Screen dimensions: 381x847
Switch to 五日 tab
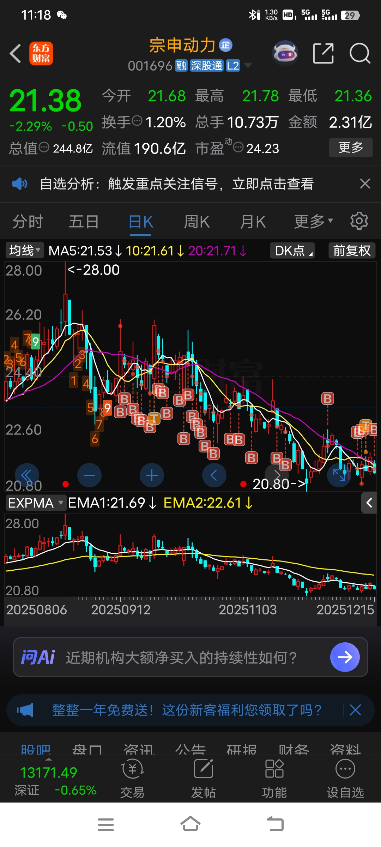click(84, 222)
